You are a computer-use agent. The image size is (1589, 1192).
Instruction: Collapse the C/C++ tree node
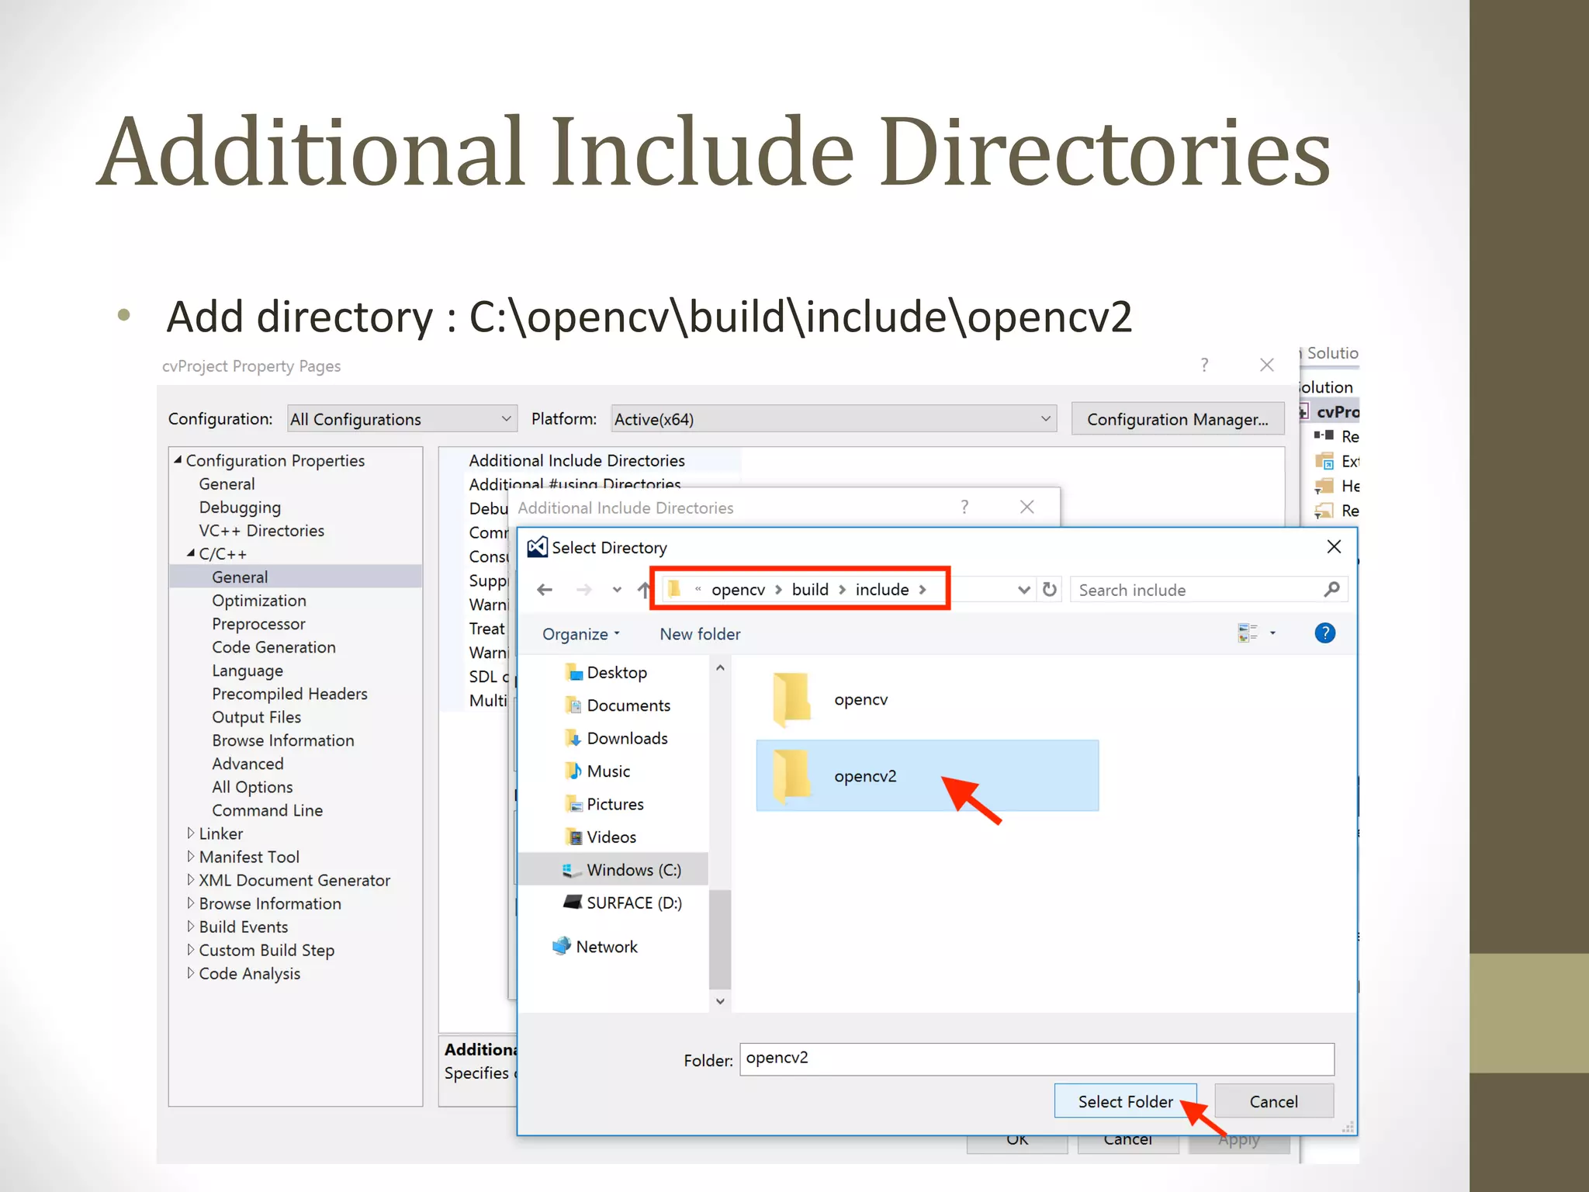pyautogui.click(x=191, y=553)
